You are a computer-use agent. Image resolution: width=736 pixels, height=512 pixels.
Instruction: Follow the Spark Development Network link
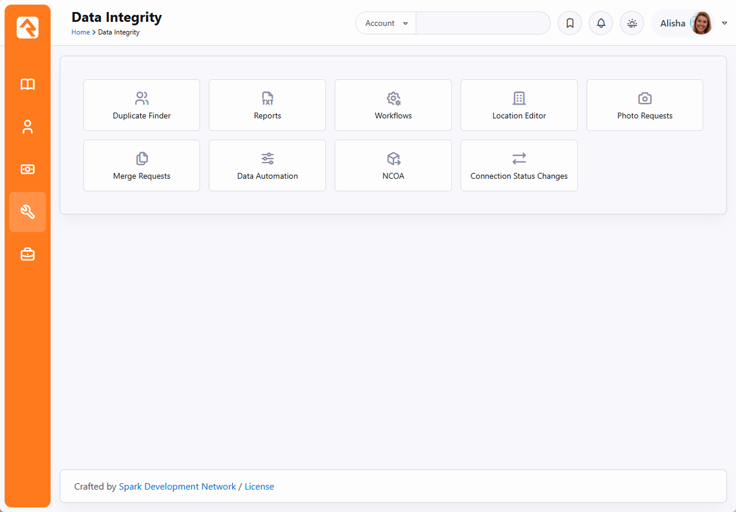[x=177, y=487]
